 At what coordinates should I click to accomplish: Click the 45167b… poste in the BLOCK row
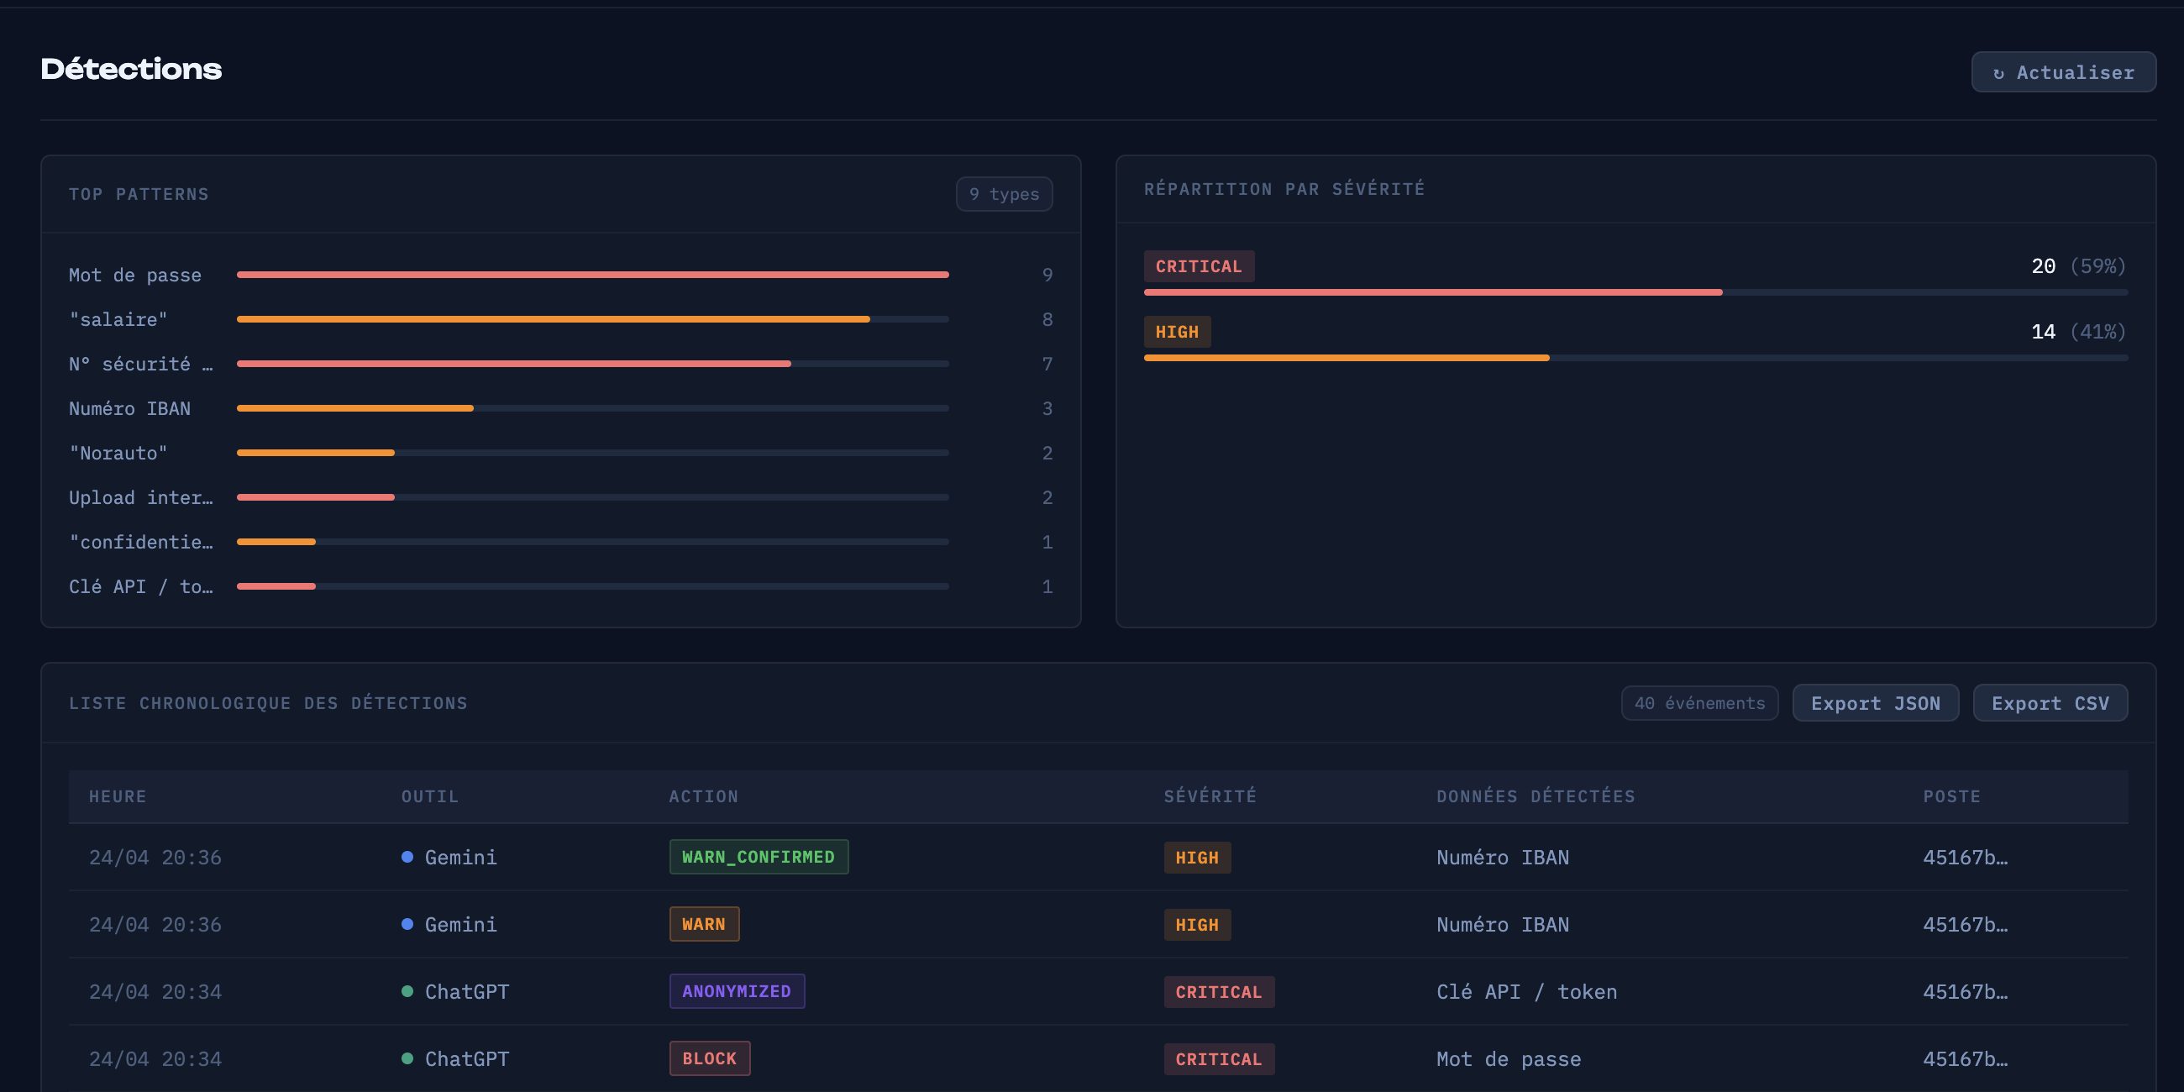pos(1965,1059)
